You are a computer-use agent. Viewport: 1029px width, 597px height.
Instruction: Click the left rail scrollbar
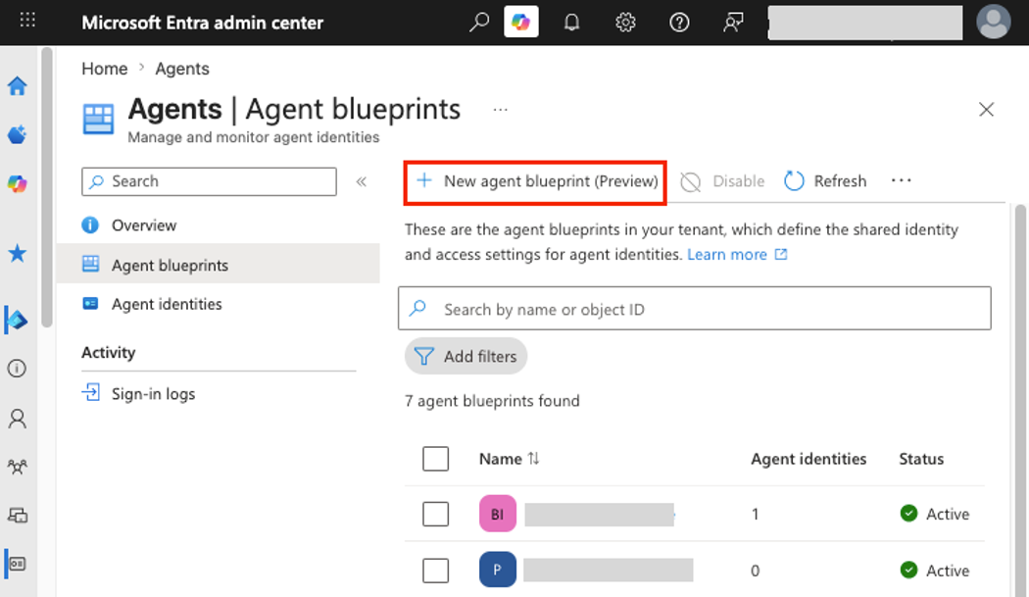pyautogui.click(x=46, y=186)
